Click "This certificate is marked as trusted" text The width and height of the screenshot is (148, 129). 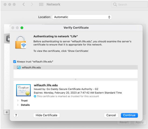point(68,96)
